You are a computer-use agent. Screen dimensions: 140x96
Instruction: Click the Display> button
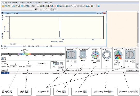[x=4, y=70]
